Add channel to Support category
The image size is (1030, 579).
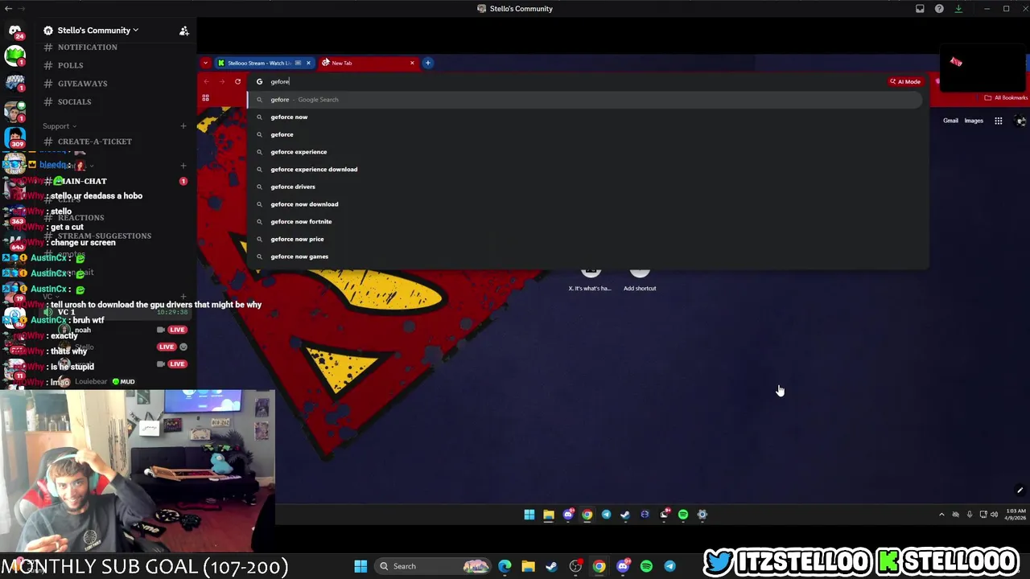pyautogui.click(x=183, y=126)
